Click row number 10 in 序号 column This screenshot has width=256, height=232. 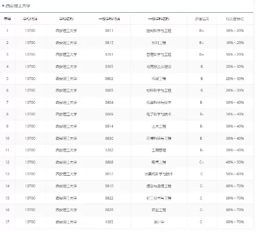click(8, 138)
